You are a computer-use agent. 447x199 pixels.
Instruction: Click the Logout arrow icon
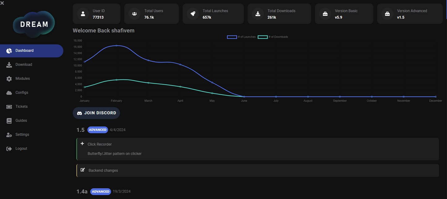coord(9,149)
